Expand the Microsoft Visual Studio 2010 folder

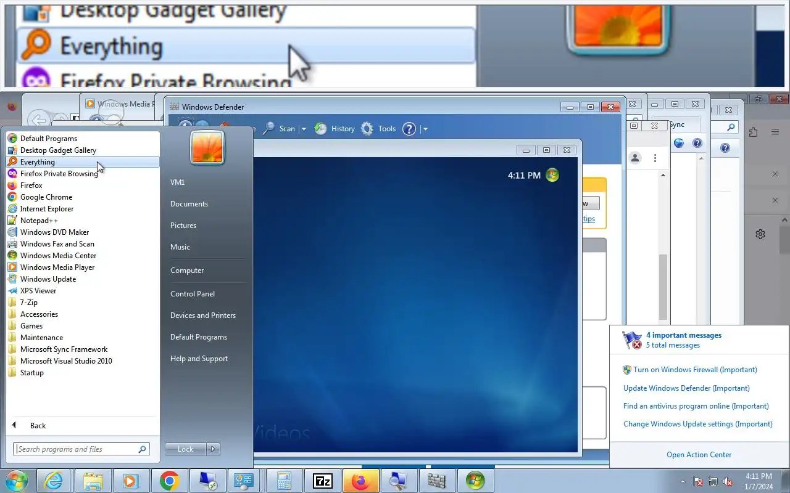(x=83, y=361)
